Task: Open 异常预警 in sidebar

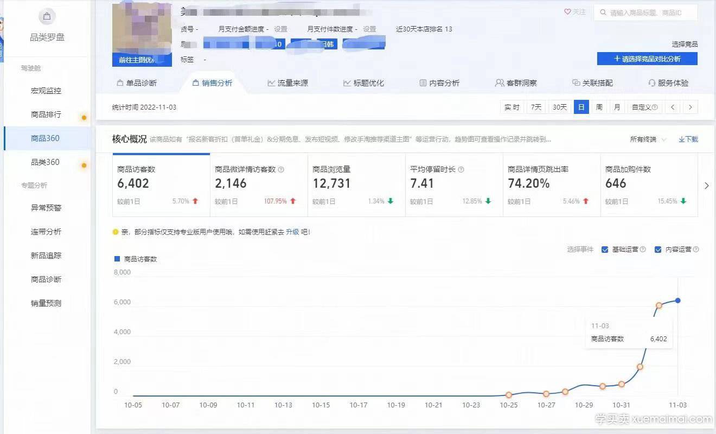Action: [46, 208]
